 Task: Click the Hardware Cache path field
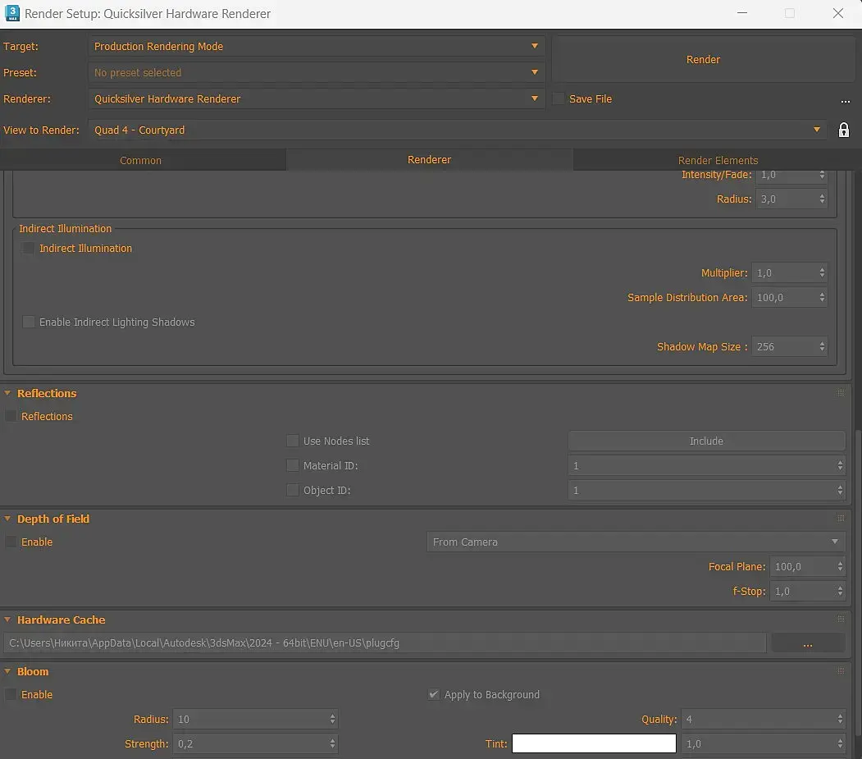tap(385, 643)
